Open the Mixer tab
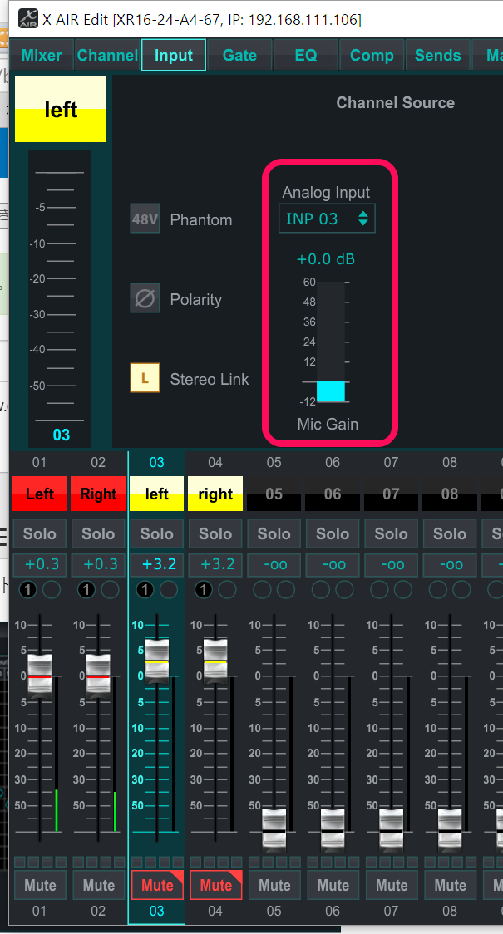This screenshot has height=934, width=503. point(42,55)
